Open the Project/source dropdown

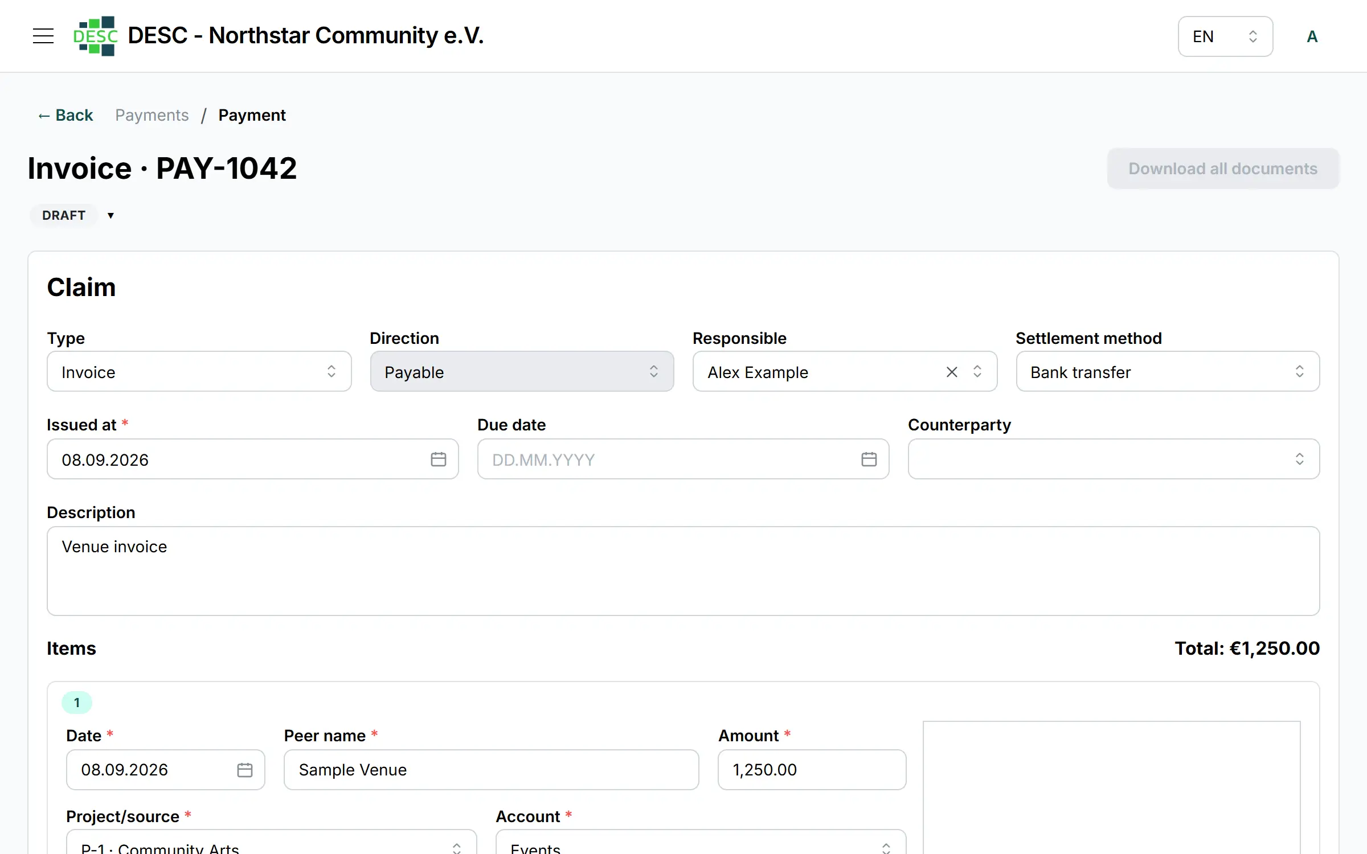(271, 843)
